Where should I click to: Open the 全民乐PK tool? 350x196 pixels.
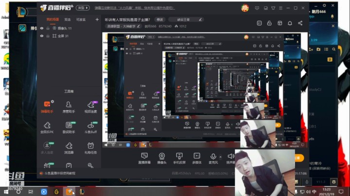47,128
